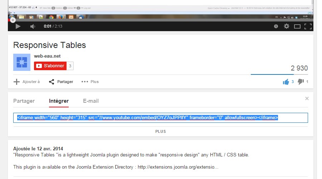Viewport: 322px width, 179px height.
Task: Expand embed options with PLUS
Action: 161,131
